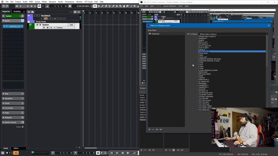Select the Split scissors tool

109,6
